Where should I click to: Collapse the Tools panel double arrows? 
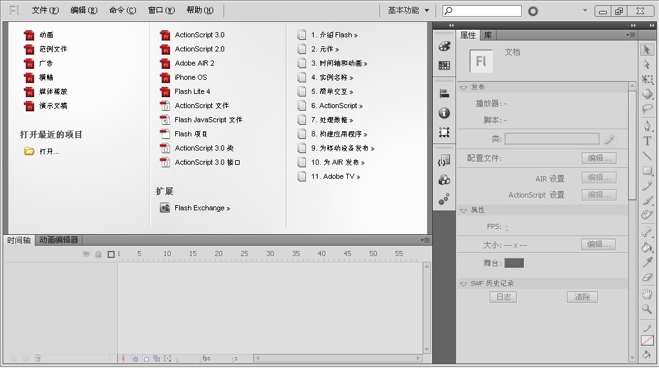point(652,25)
